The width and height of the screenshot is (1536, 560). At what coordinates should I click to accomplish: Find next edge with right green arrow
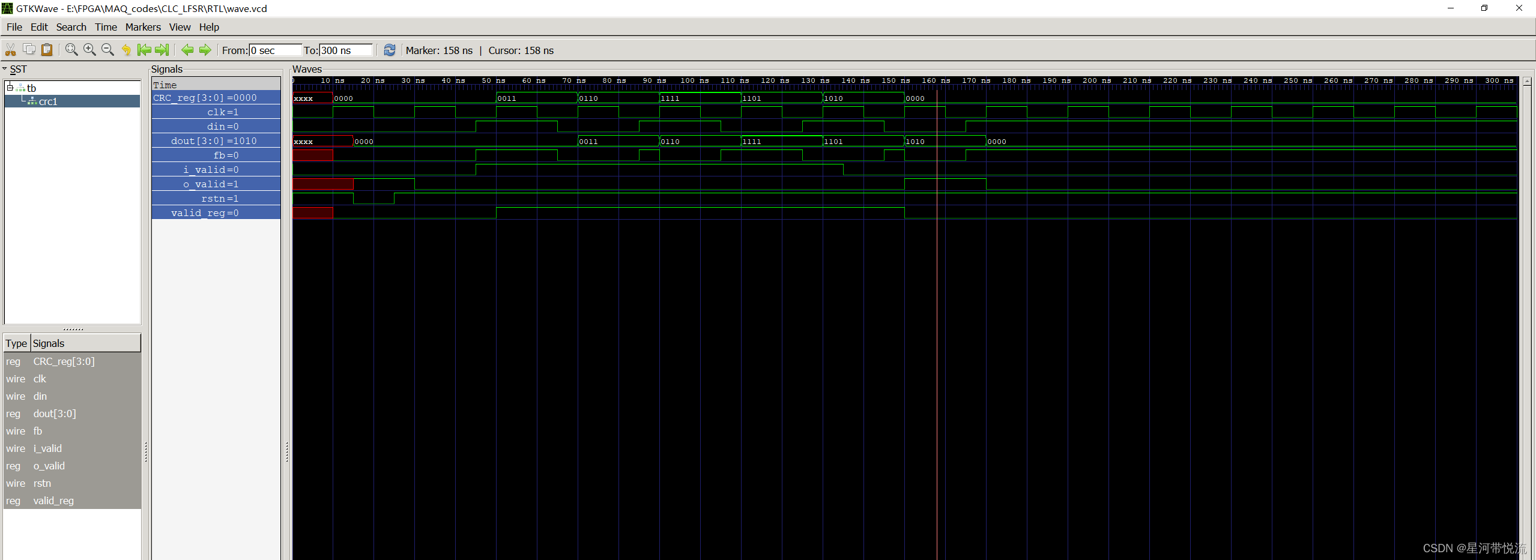[205, 50]
